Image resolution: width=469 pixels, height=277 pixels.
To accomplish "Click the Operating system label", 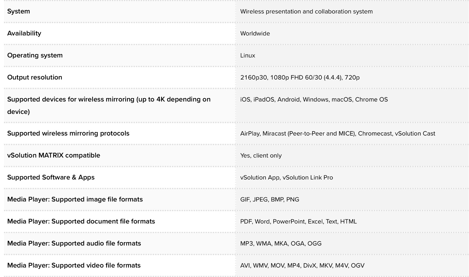I will (x=35, y=55).
